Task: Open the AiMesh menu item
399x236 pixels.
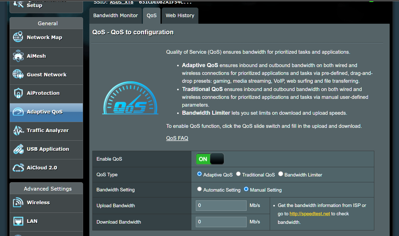Action: [46, 57]
